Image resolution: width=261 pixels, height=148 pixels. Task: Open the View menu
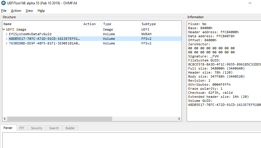pyautogui.click(x=29, y=11)
